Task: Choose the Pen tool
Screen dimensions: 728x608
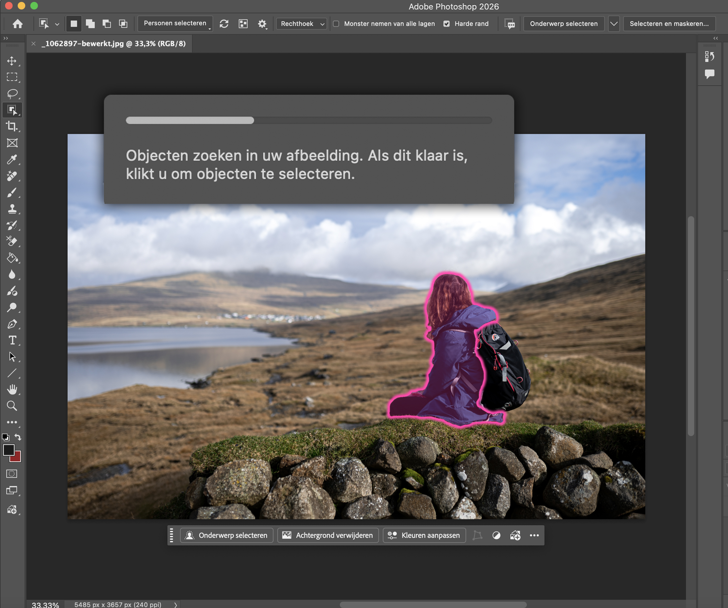Action: point(12,324)
